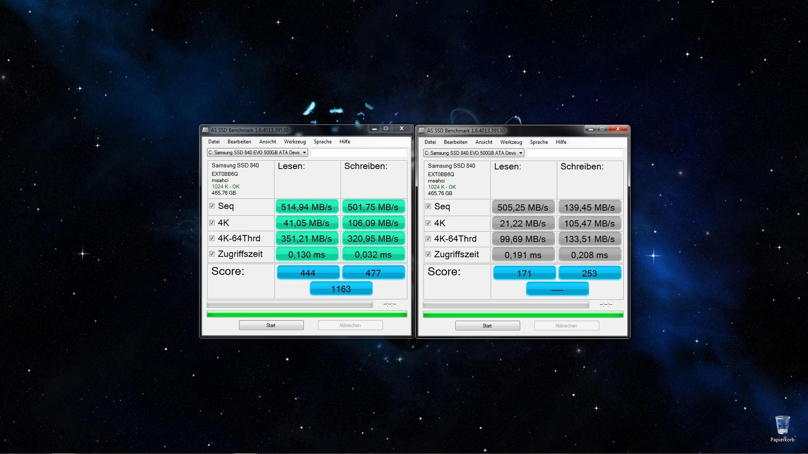Uncheck the 4K test in left window

(212, 223)
